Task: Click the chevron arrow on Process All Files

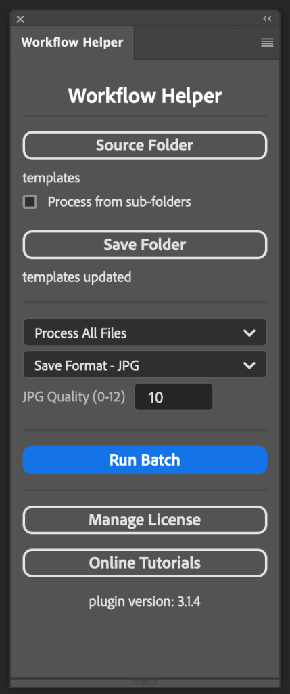Action: (x=249, y=333)
